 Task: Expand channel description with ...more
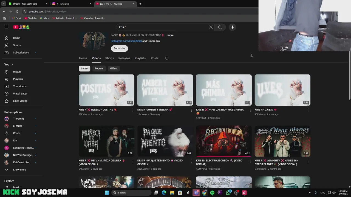click(169, 35)
